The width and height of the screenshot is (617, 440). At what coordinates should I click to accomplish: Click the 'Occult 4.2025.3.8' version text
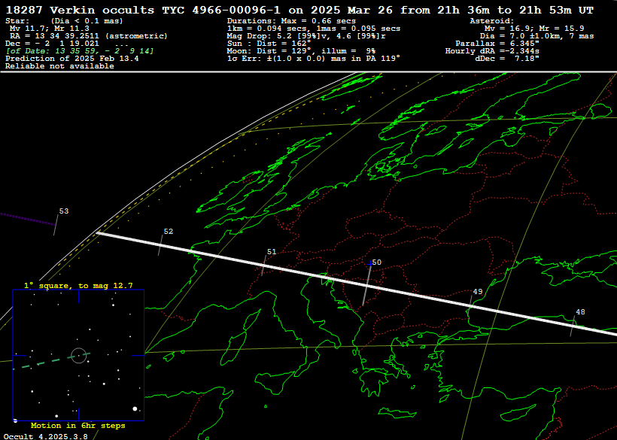[x=46, y=436]
